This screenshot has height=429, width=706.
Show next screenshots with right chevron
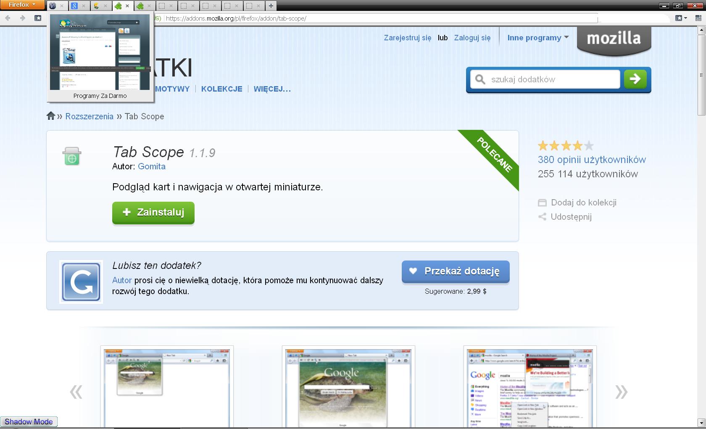[621, 392]
